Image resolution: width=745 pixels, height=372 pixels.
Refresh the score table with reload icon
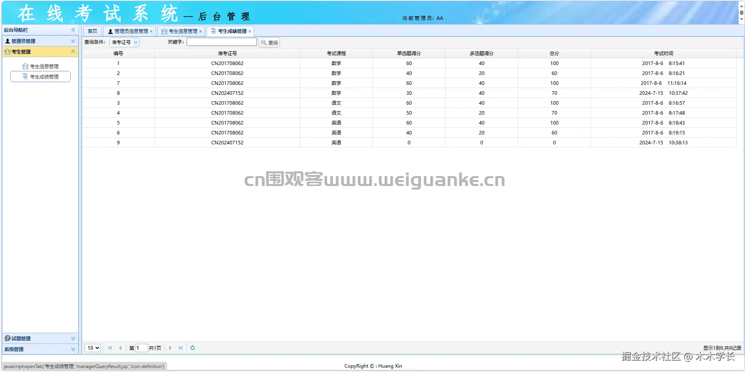pyautogui.click(x=193, y=348)
